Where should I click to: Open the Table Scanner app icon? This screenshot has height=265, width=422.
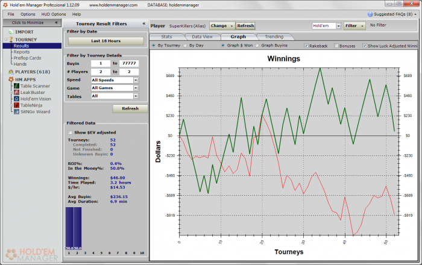pos(17,86)
